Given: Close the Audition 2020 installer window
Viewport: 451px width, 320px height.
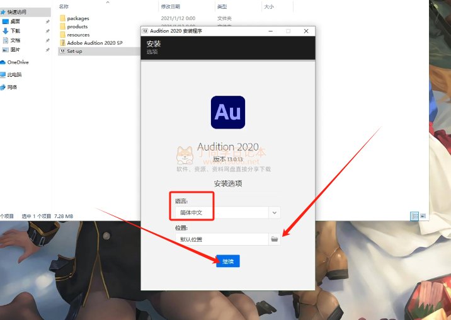Looking at the screenshot, I should coord(306,31).
